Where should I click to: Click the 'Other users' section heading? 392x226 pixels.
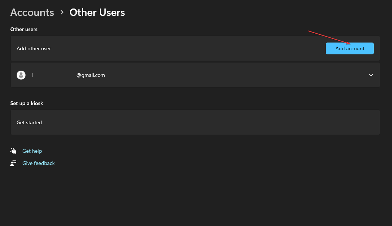24,29
